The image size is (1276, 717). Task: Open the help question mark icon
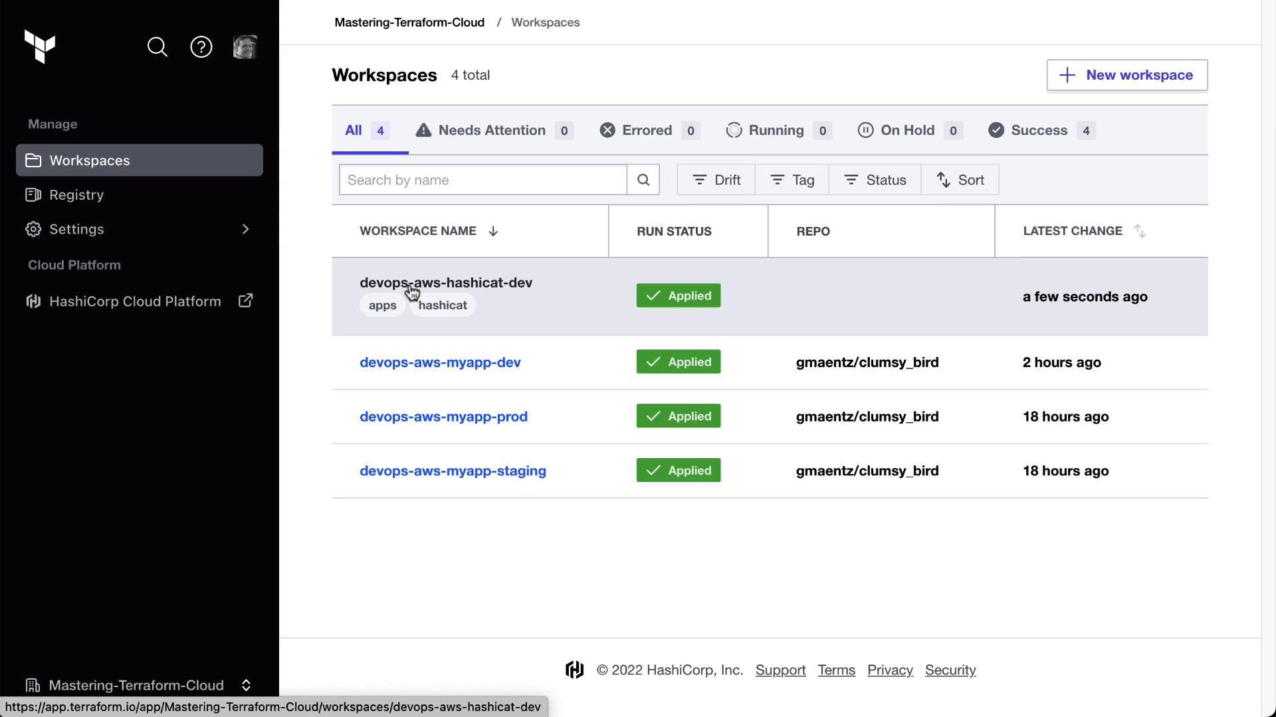[201, 47]
